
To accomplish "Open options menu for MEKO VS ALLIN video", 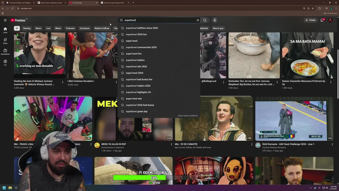I will (x=171, y=145).
